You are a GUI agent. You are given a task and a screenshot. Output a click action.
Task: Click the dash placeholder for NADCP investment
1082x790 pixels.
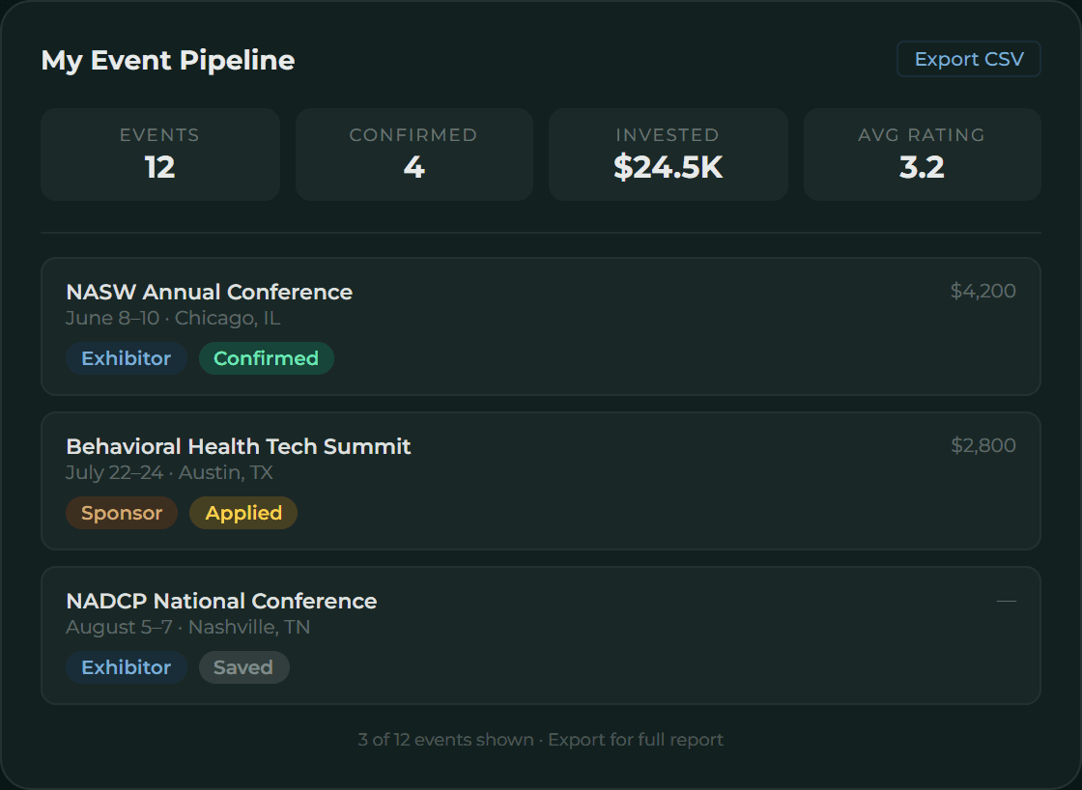pyautogui.click(x=1008, y=599)
